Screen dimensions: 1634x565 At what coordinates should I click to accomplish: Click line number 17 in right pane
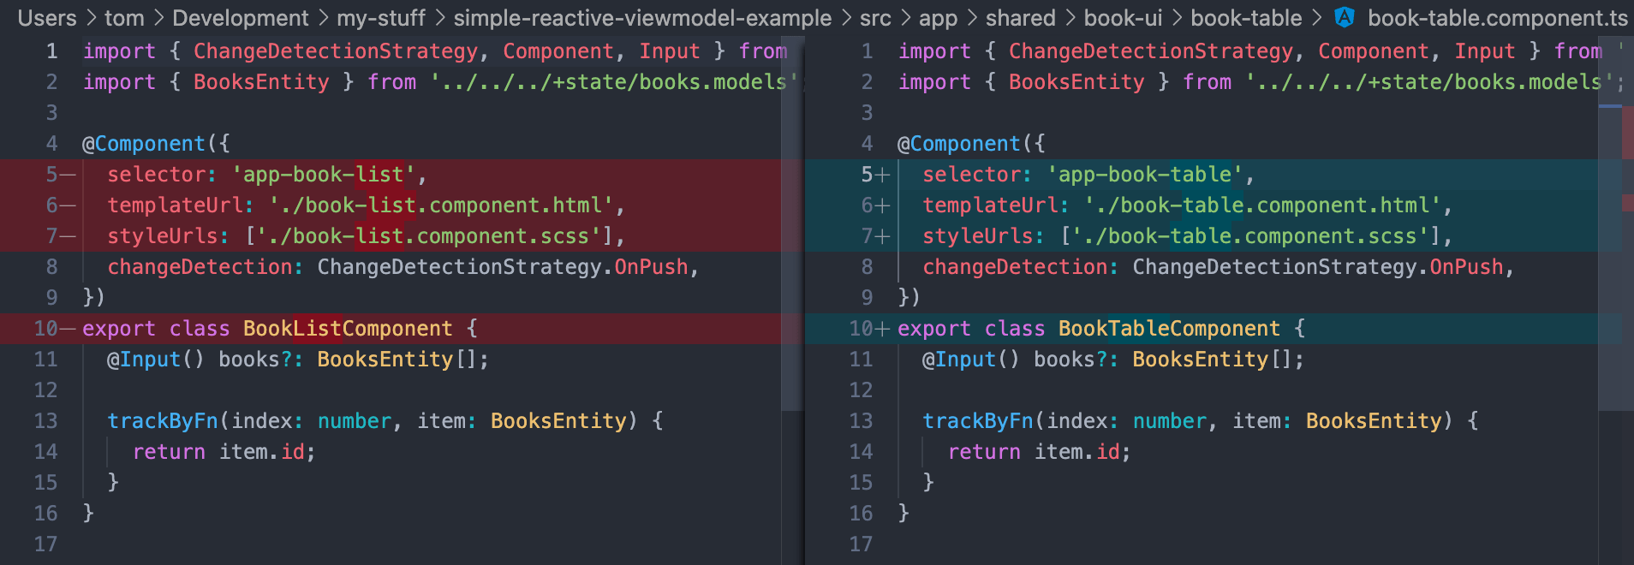861,544
